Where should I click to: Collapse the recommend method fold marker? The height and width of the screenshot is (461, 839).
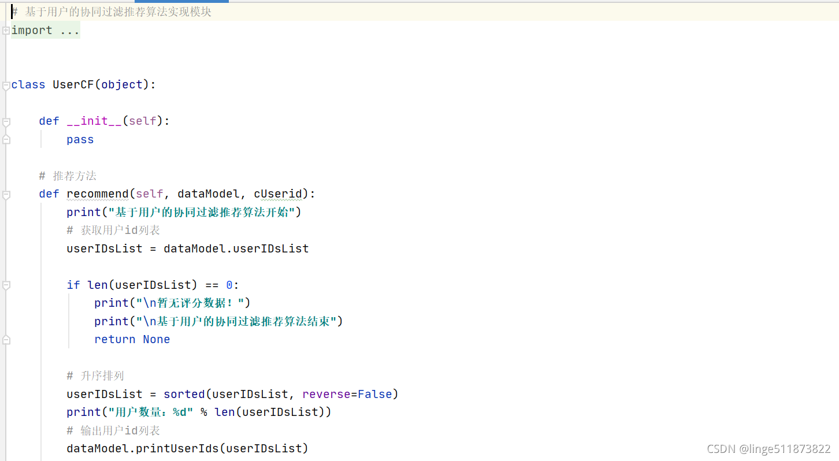coord(6,195)
